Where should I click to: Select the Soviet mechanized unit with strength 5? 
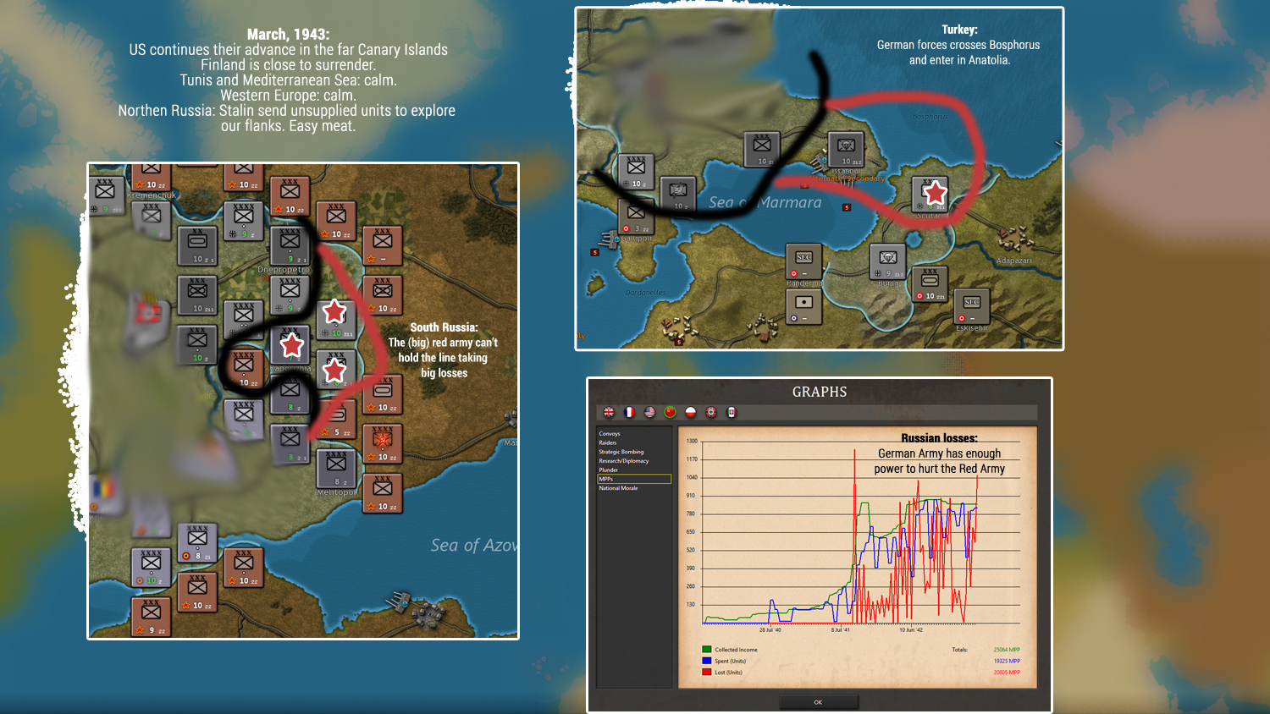click(336, 420)
